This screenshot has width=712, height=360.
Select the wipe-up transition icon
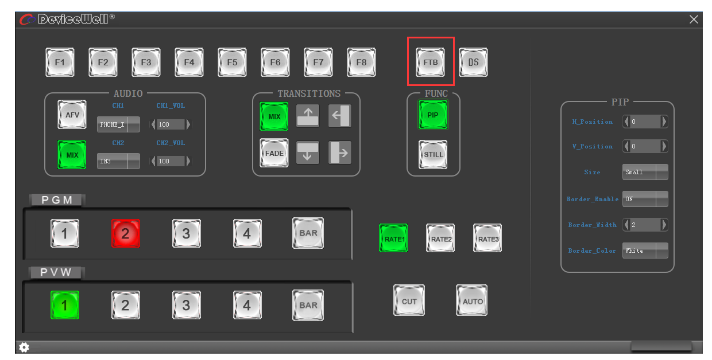pos(308,116)
